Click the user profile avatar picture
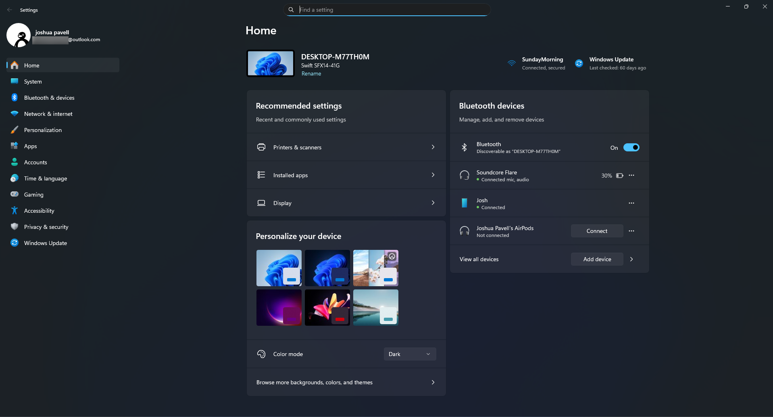 pos(19,35)
